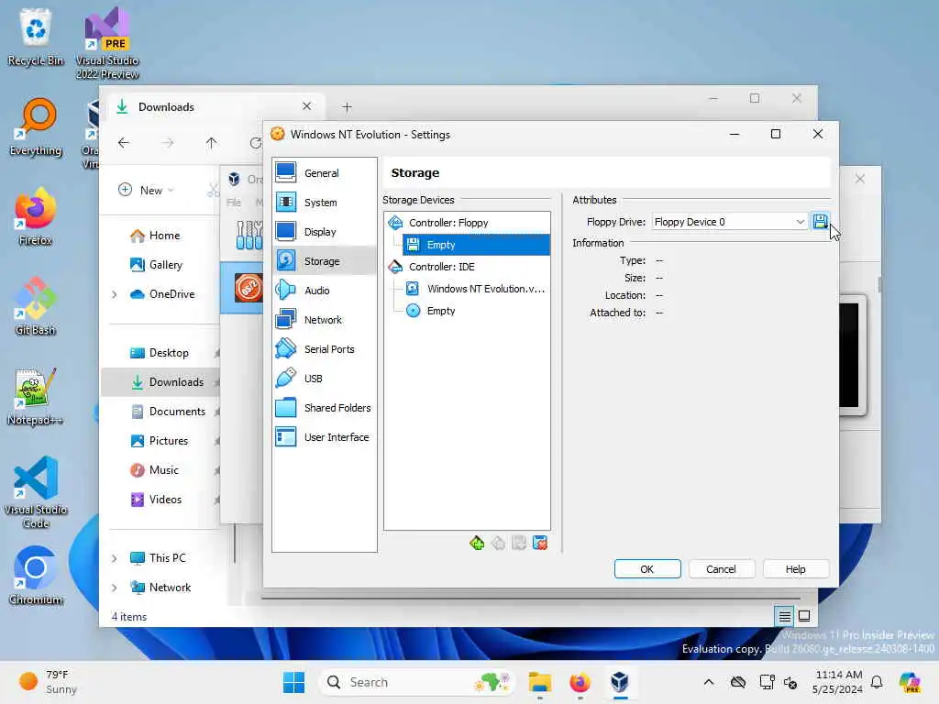Cancel the settings dialog
The width and height of the screenshot is (939, 704).
[x=721, y=569]
